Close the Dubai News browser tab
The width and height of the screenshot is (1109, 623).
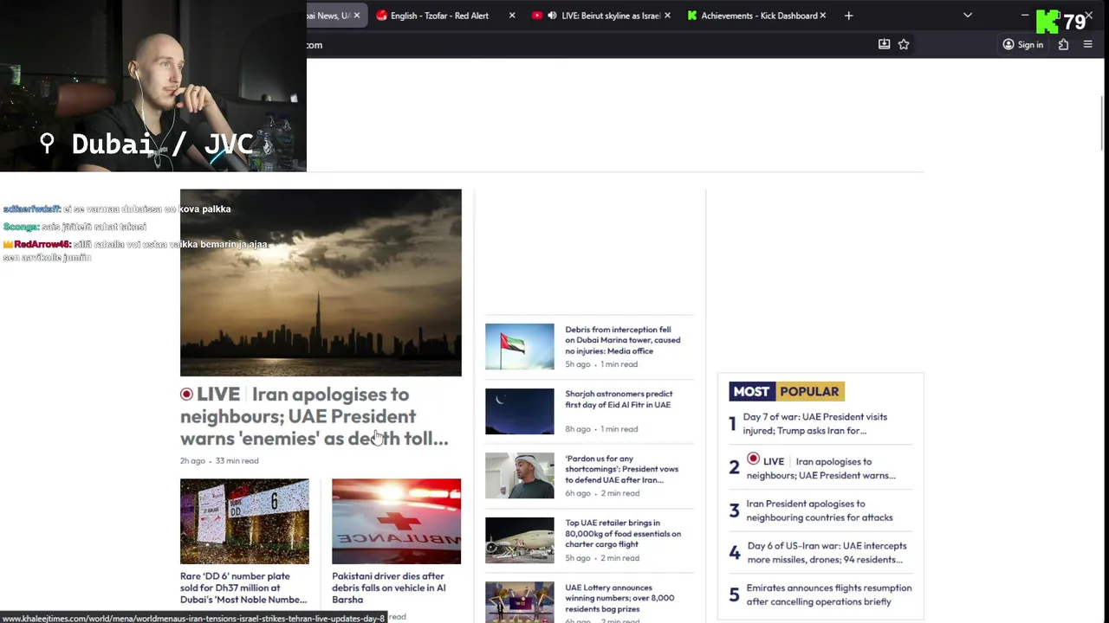coord(356,16)
